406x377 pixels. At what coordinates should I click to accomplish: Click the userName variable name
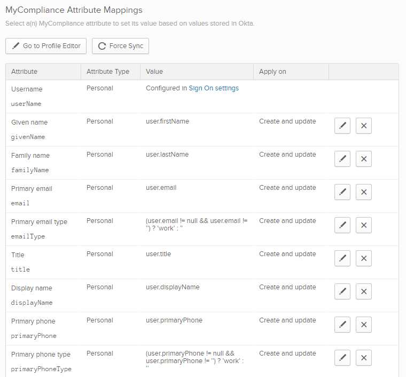pyautogui.click(x=26, y=104)
